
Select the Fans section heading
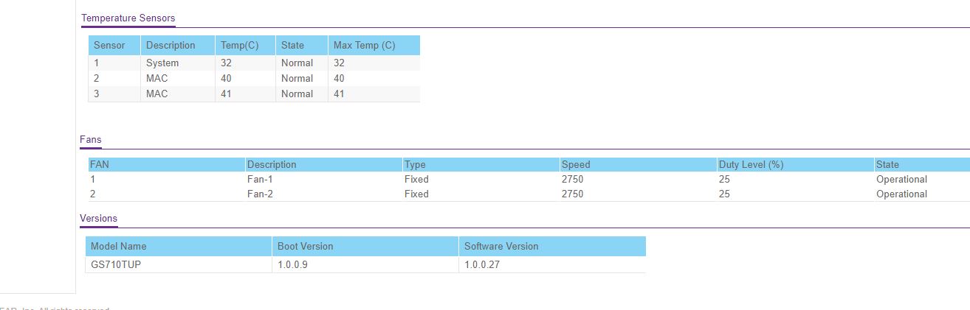point(91,139)
